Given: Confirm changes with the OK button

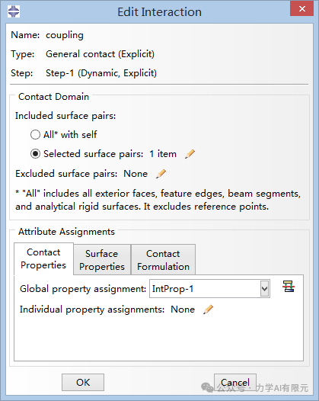Looking at the screenshot, I should tap(83, 383).
